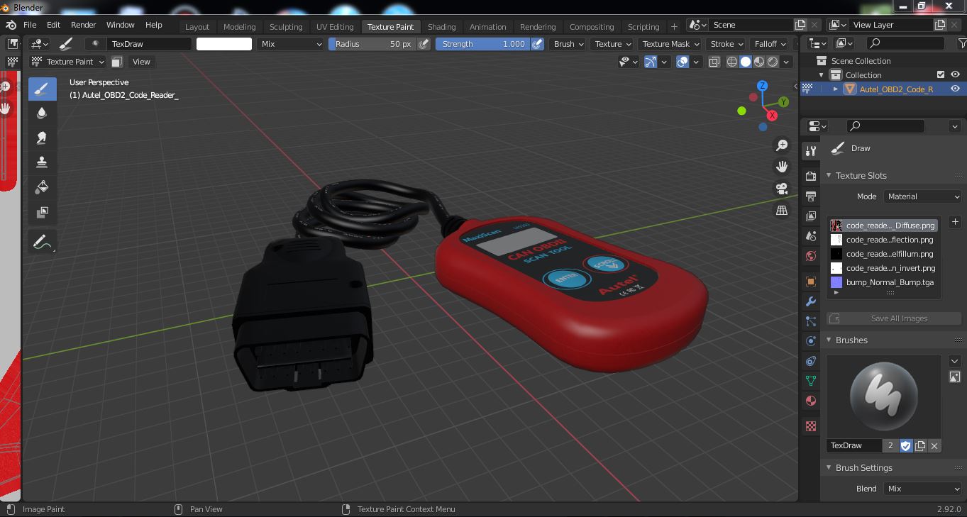Open the Mix blend mode dropdown in header
This screenshot has height=517, width=967.
290,44
